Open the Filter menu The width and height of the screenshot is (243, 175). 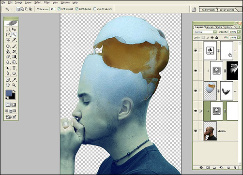click(47, 2)
